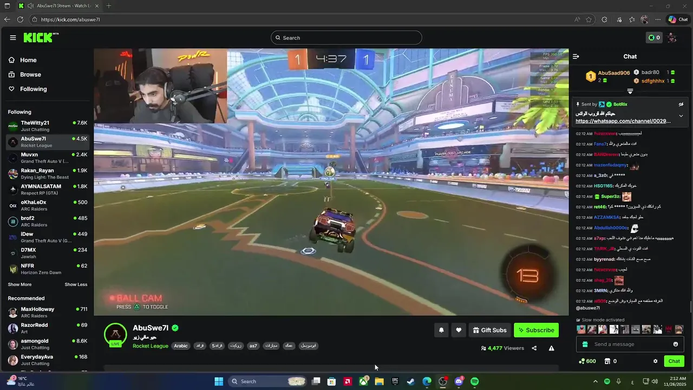Toggle stream notification bell
Viewport: 693px width, 390px height.
[x=441, y=330]
